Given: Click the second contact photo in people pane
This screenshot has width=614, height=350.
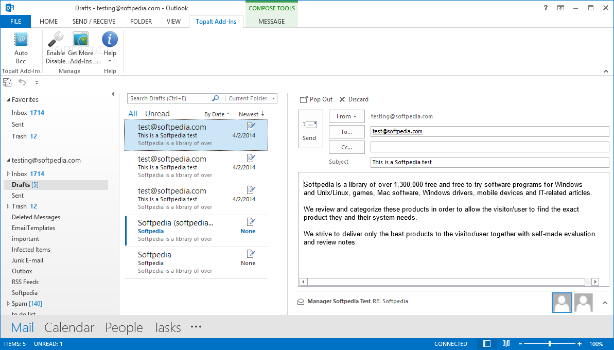Looking at the screenshot, I should [x=584, y=303].
